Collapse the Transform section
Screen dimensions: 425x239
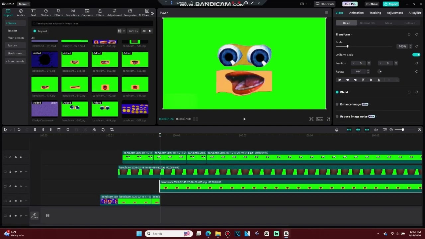coord(352,35)
